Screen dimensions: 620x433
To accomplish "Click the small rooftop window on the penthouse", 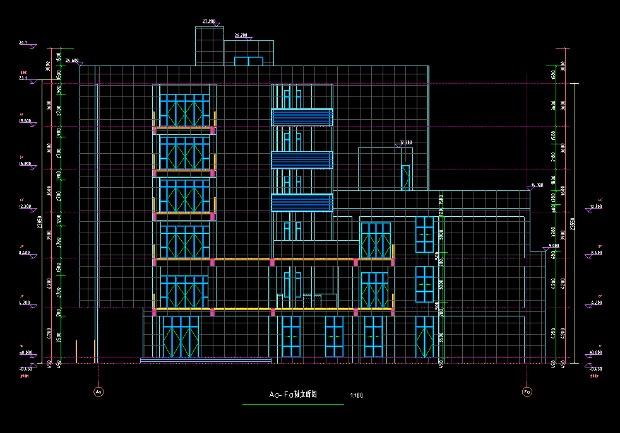I will (249, 61).
